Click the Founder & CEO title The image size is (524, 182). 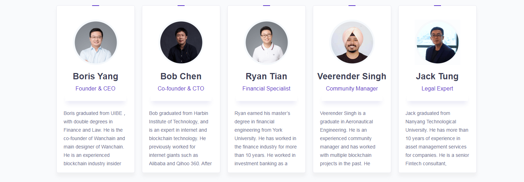(x=96, y=88)
